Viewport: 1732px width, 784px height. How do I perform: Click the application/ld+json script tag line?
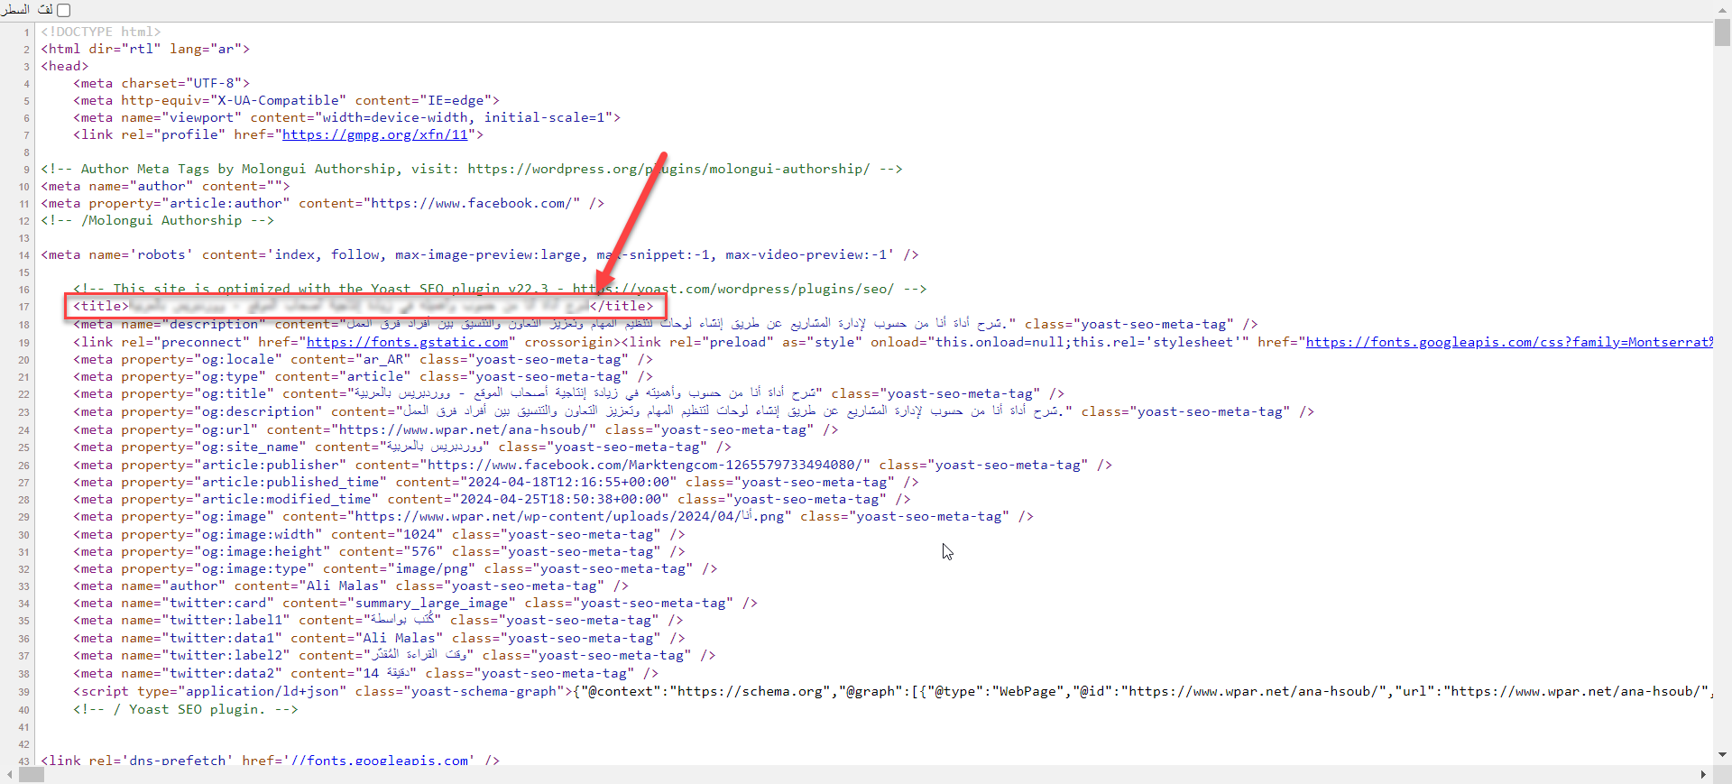[x=207, y=692]
